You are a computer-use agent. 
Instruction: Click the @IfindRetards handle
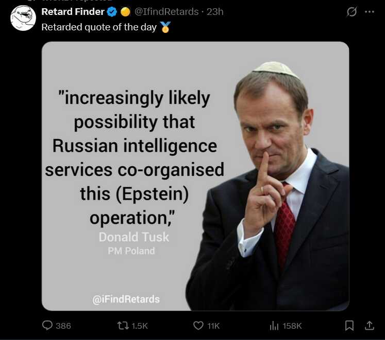click(168, 11)
